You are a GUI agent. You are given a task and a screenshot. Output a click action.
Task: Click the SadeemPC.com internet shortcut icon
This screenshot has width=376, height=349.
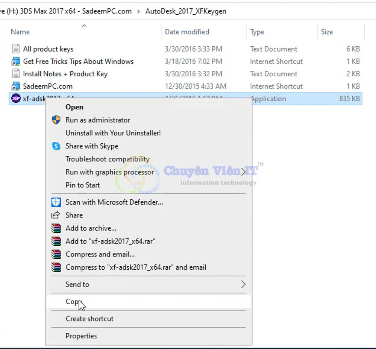click(16, 86)
